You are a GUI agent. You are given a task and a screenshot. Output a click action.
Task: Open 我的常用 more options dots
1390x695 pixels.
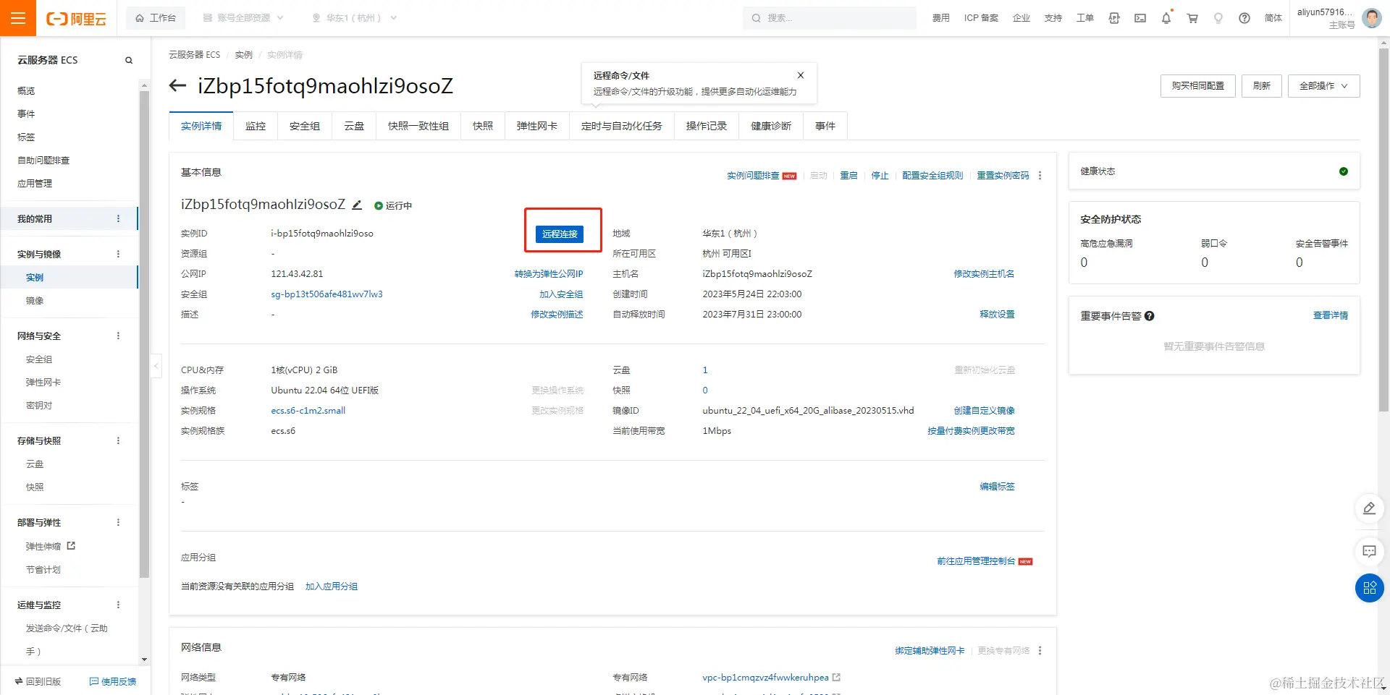coord(118,218)
